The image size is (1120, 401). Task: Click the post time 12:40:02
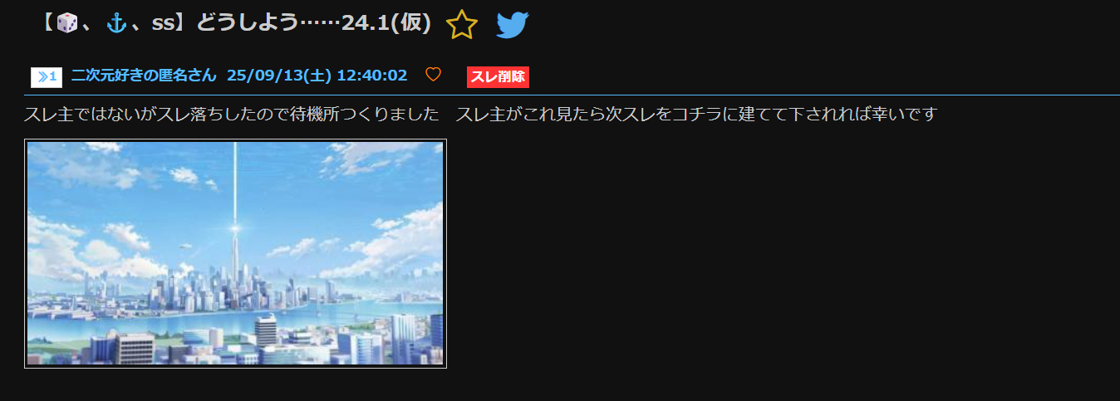[372, 76]
